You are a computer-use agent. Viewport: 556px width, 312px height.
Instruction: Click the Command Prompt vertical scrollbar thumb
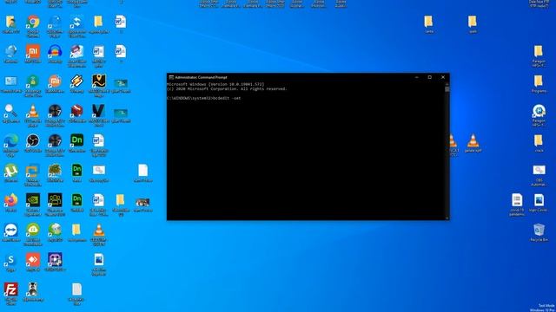[x=447, y=89]
